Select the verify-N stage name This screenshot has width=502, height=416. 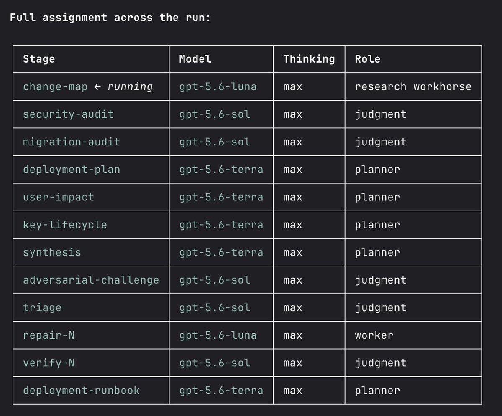tap(49, 363)
